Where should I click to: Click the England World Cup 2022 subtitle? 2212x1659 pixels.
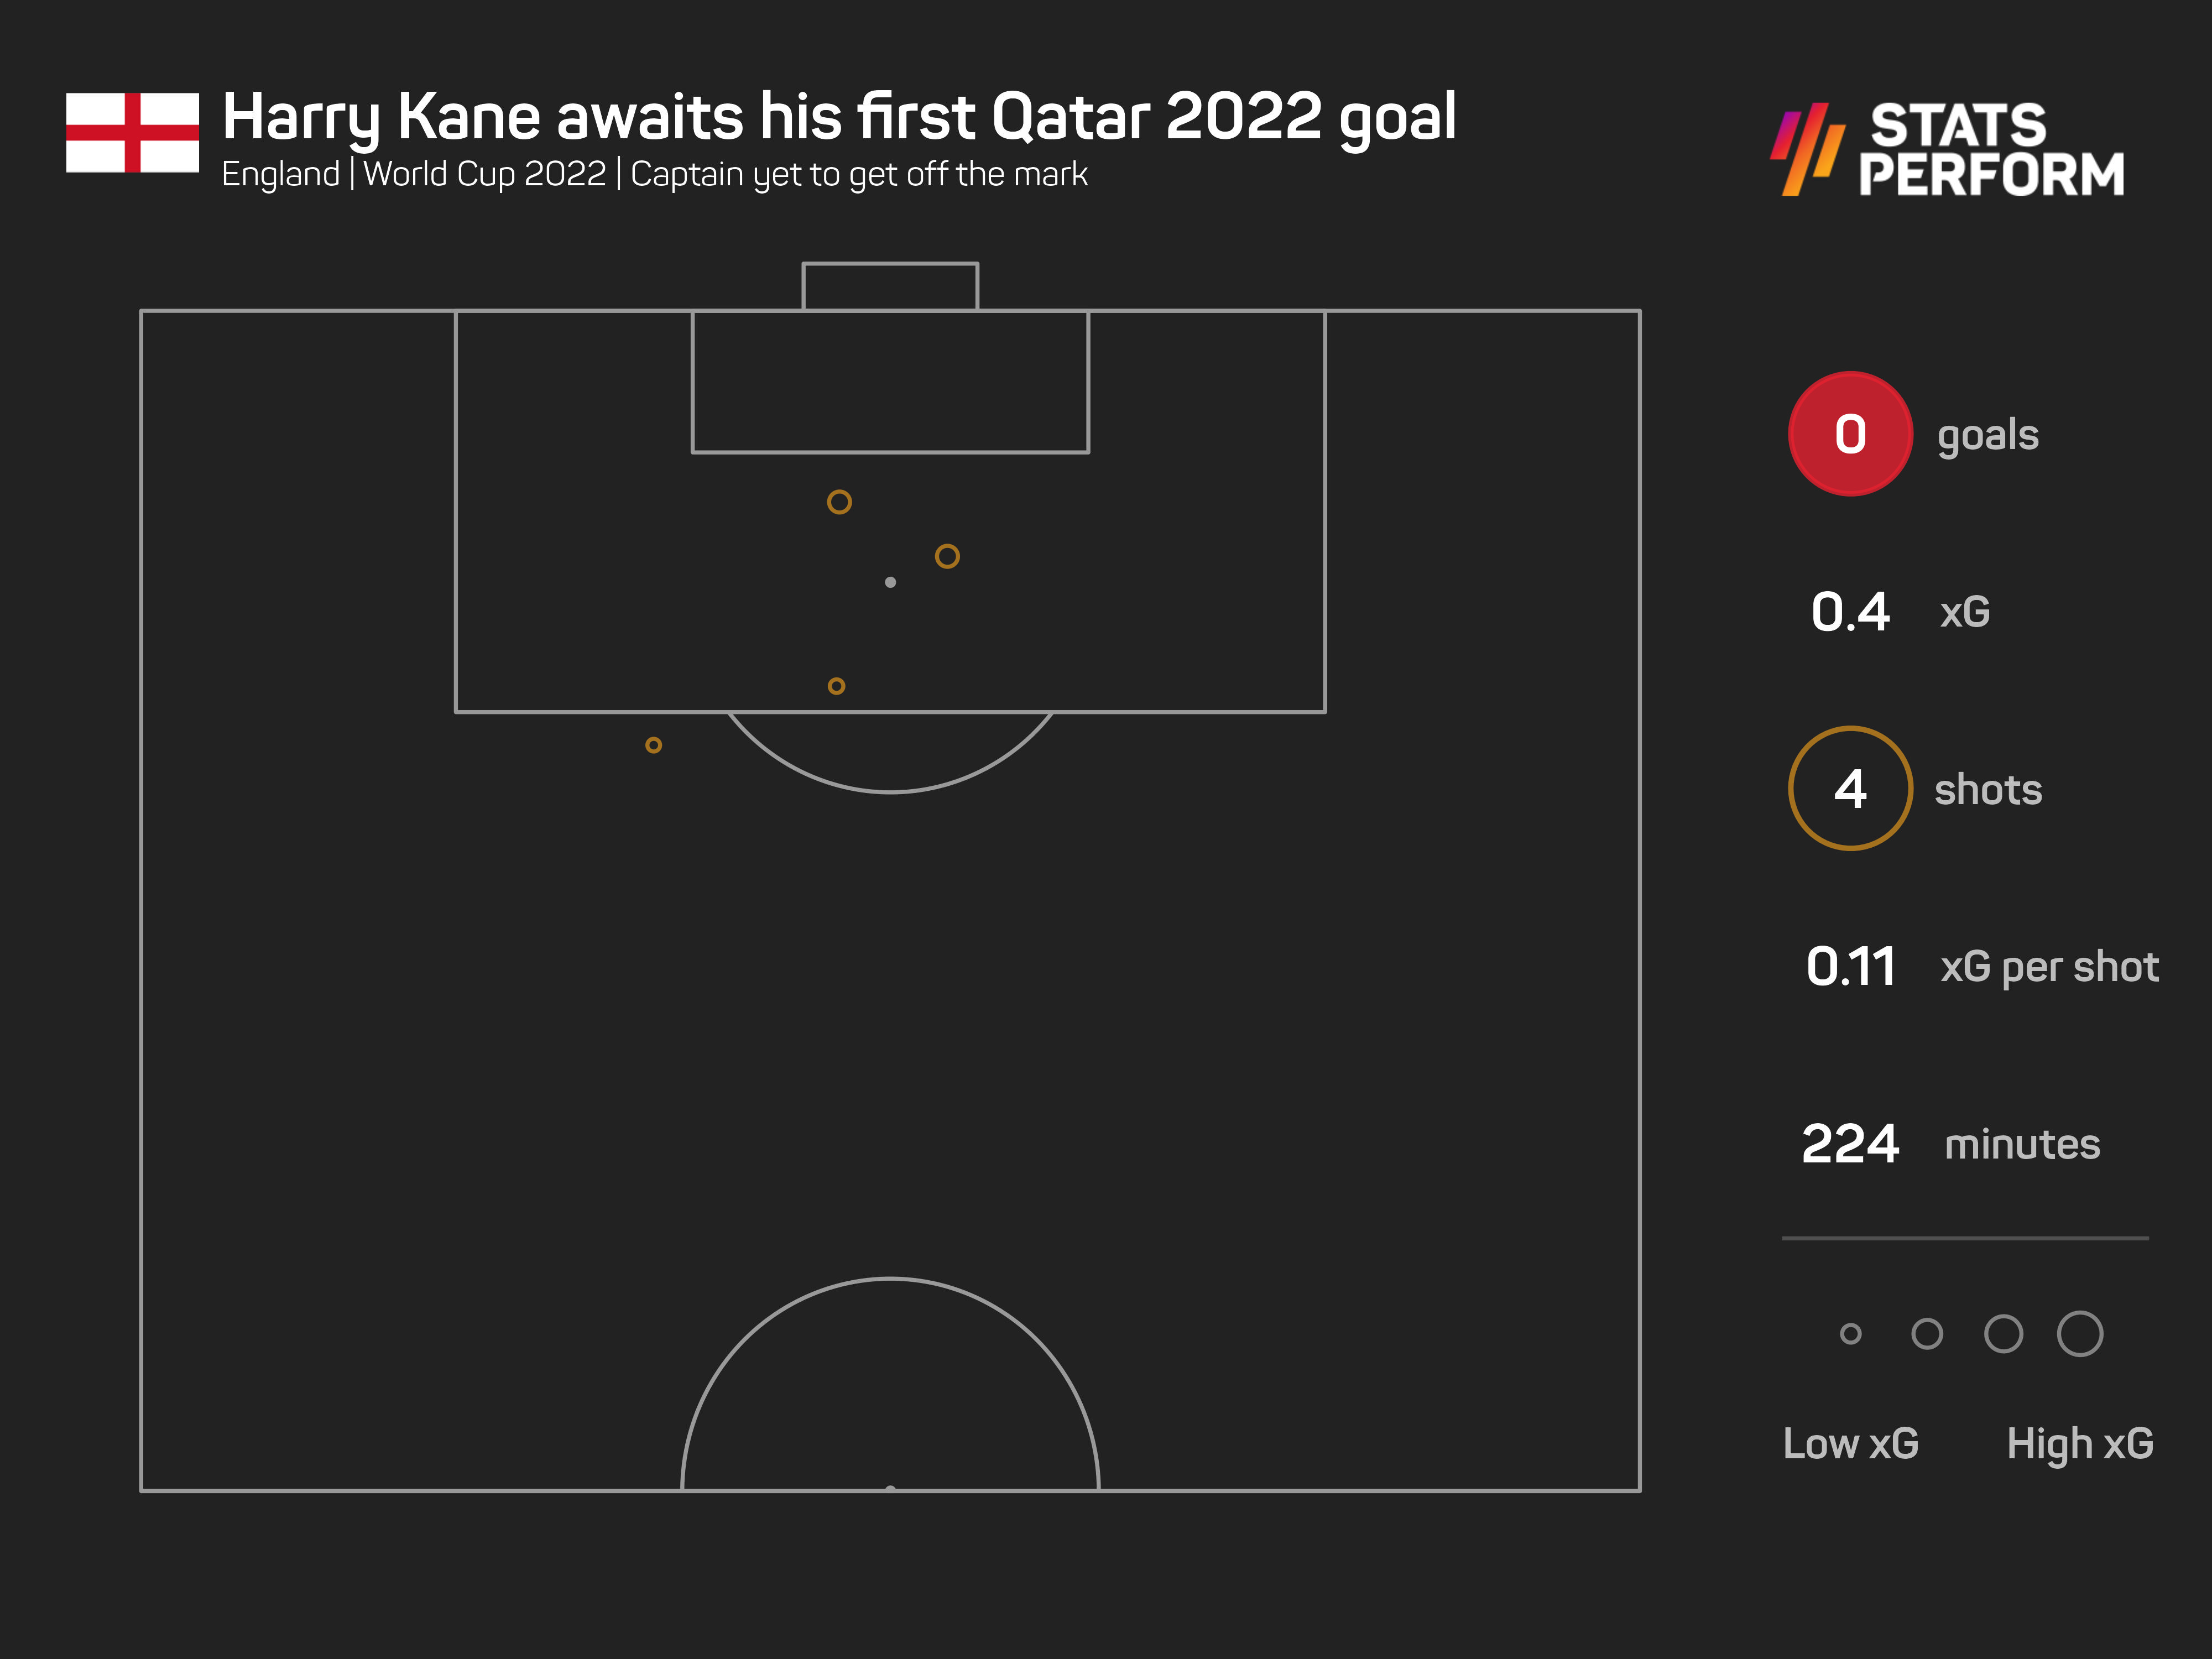point(654,174)
